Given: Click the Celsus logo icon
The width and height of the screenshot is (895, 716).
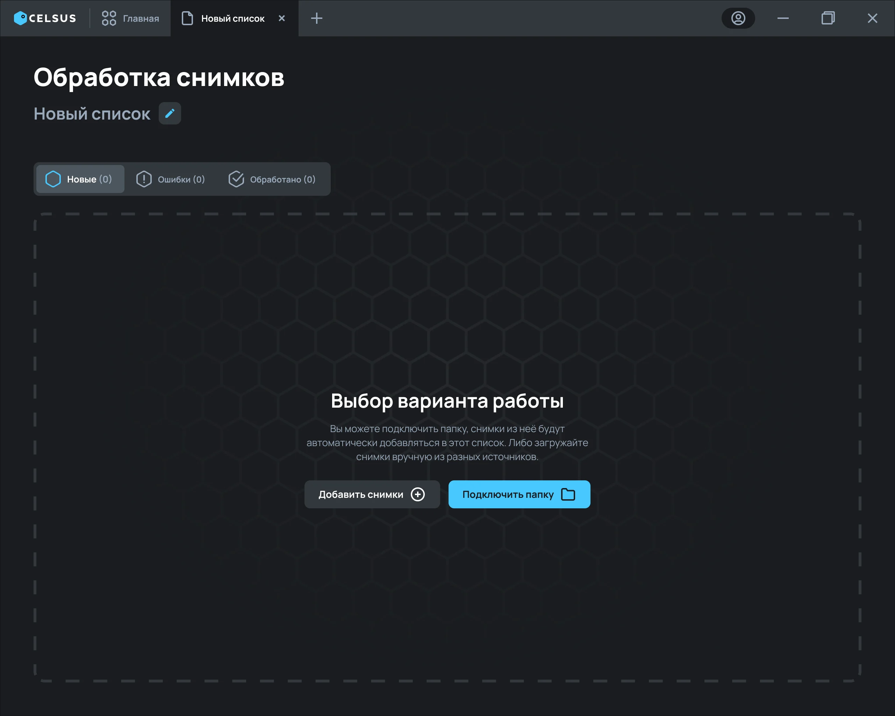Looking at the screenshot, I should 20,18.
